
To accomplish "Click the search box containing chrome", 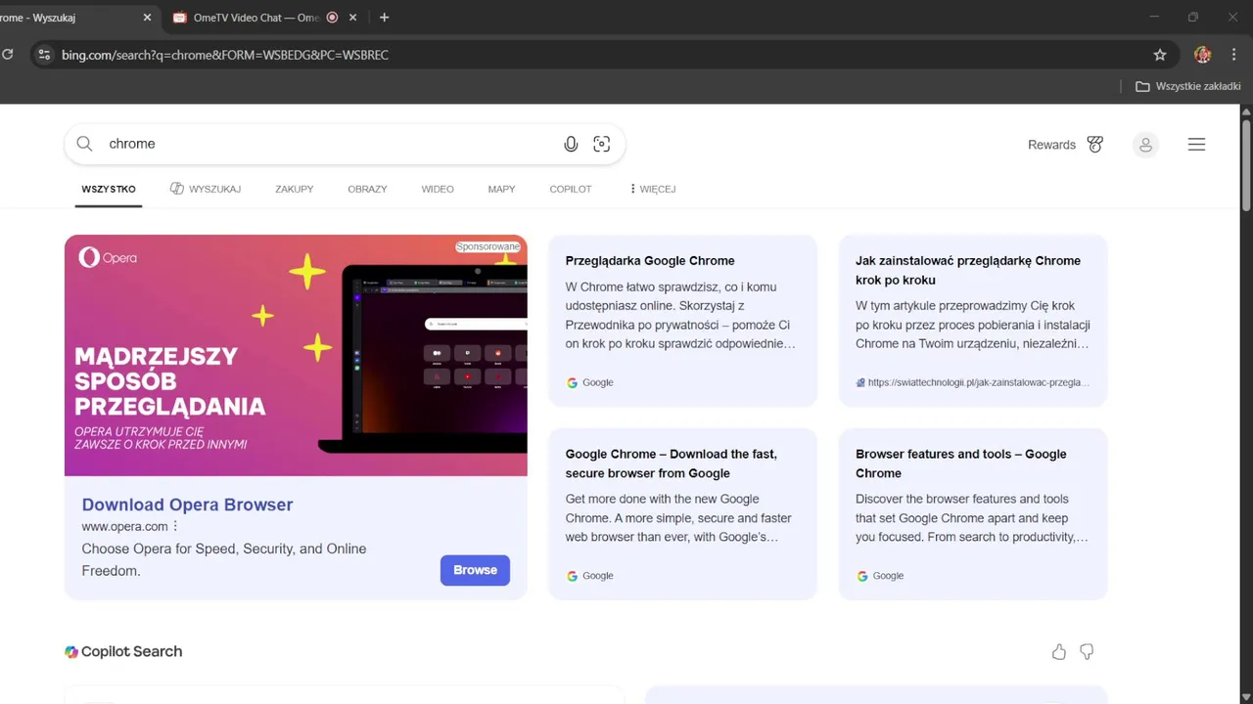I will point(323,144).
